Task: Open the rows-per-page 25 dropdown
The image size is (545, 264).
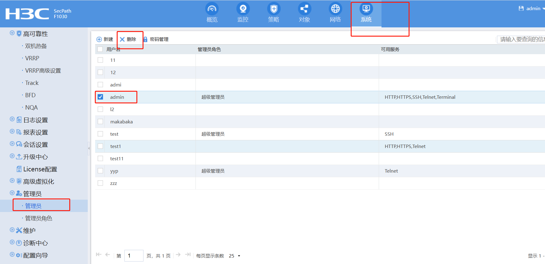Action: click(235, 256)
